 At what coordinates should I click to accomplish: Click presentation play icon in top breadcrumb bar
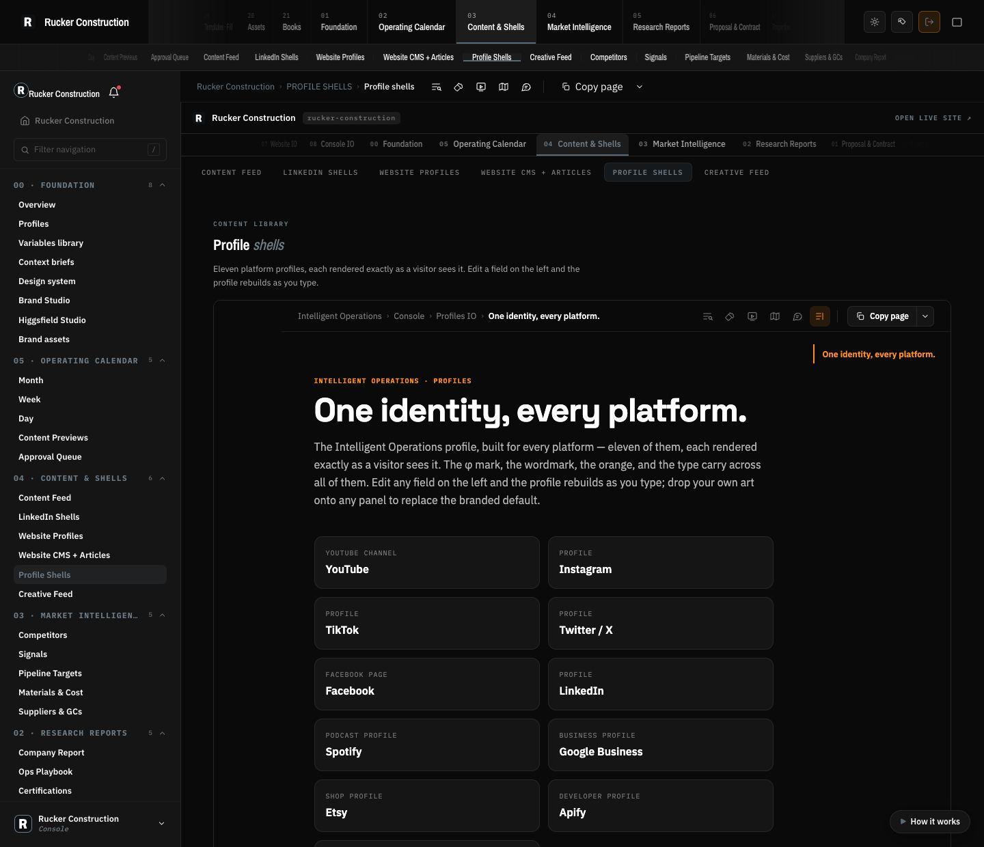(481, 87)
